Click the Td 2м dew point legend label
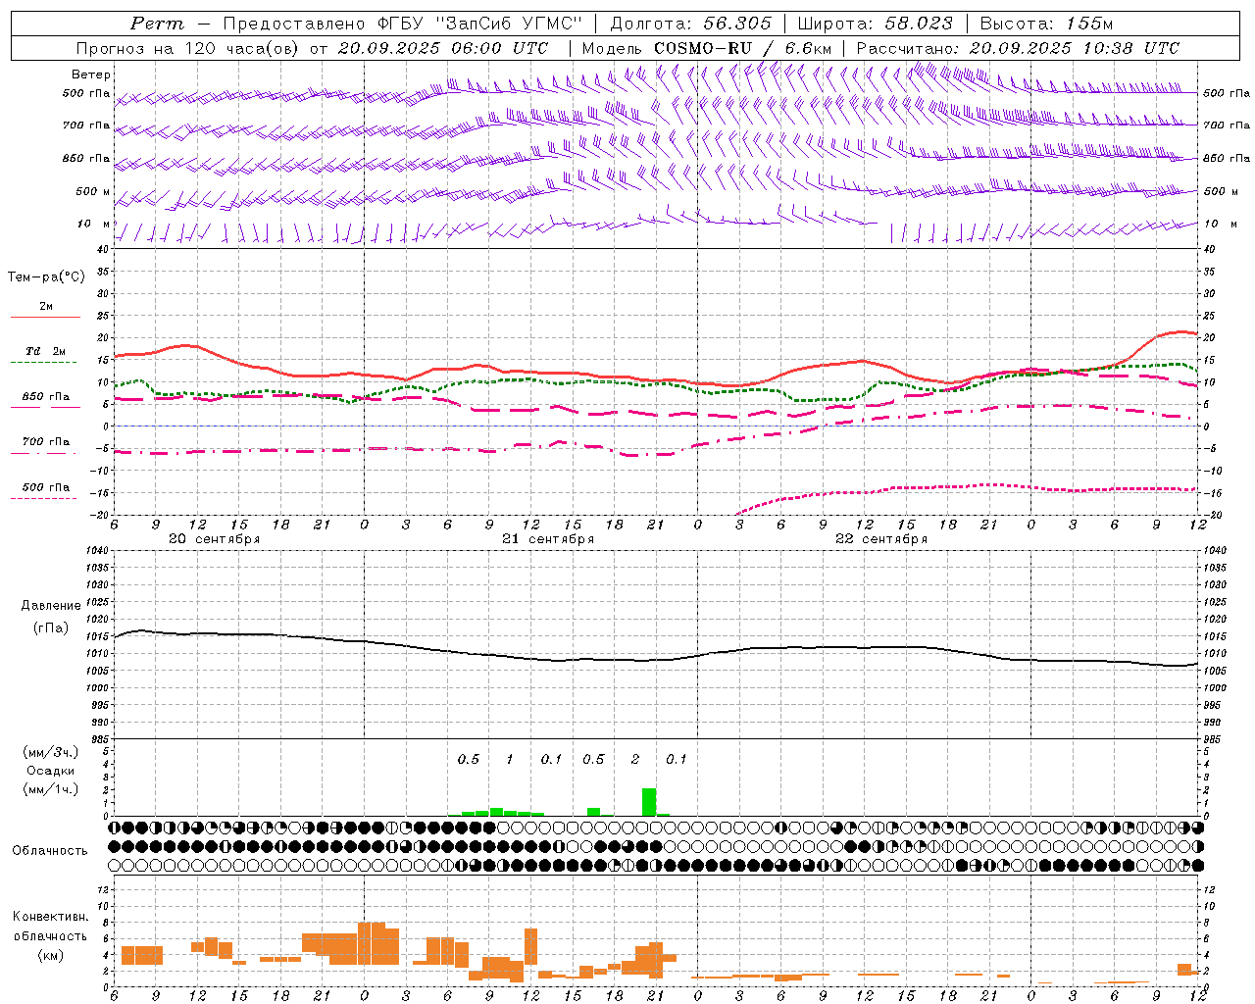This screenshot has height=1004, width=1255. tap(46, 351)
